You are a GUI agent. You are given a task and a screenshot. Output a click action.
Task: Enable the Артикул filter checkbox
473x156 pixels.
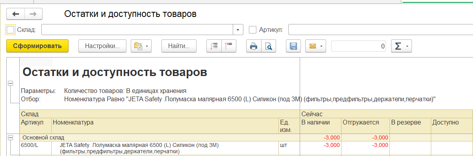(253, 30)
